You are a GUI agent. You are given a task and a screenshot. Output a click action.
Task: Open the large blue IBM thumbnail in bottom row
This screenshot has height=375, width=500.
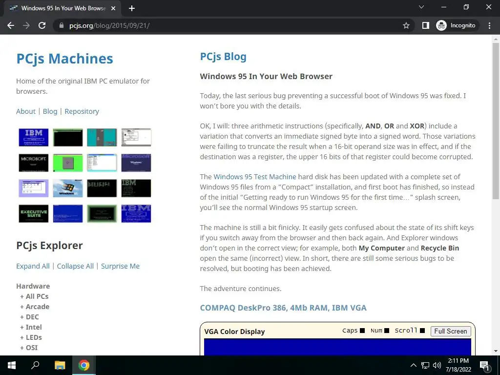[x=136, y=214]
